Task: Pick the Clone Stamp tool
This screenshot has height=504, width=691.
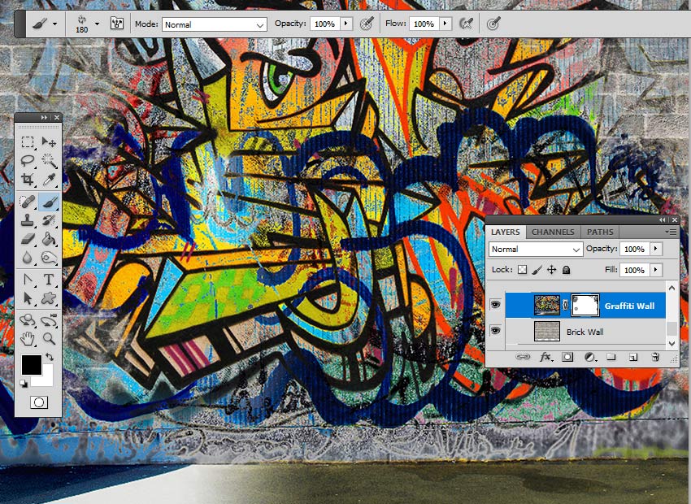Action: pyautogui.click(x=27, y=219)
